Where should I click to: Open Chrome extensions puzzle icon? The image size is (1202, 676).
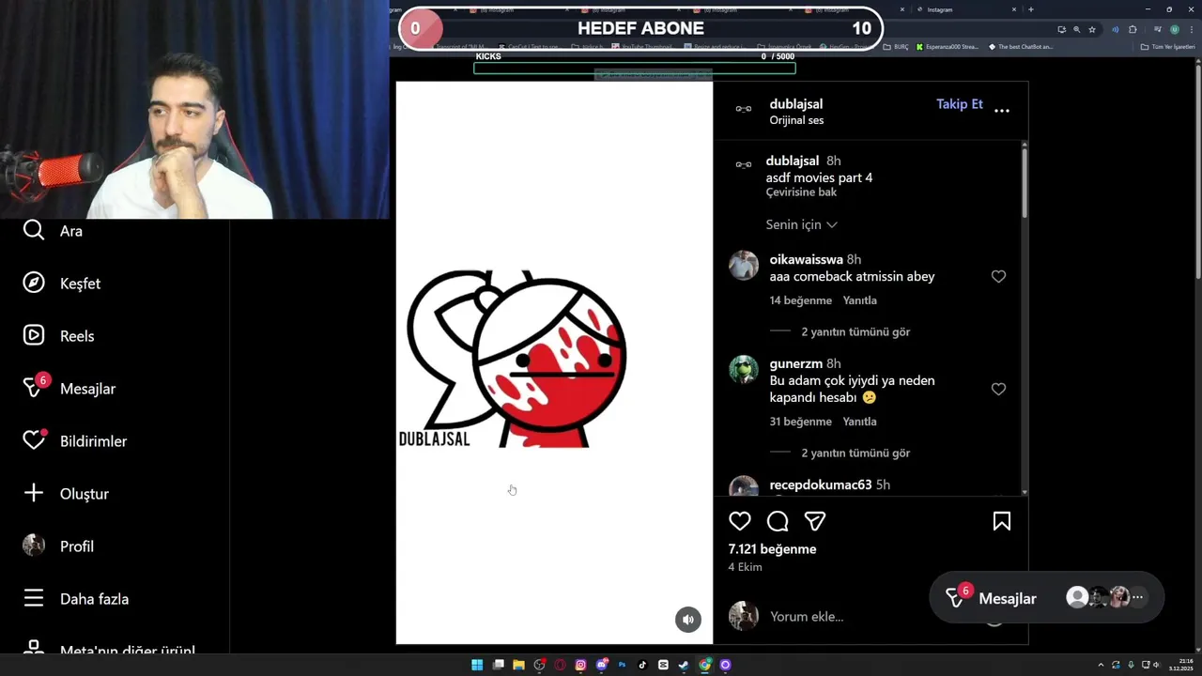pyautogui.click(x=1133, y=30)
